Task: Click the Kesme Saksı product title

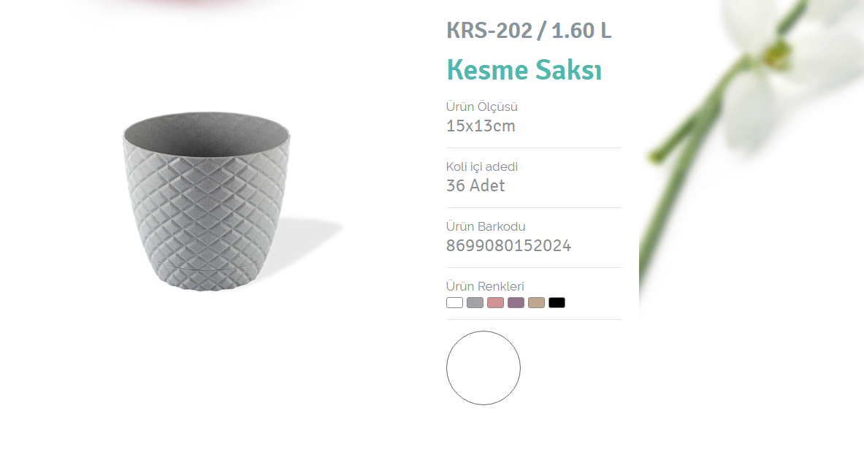Action: point(524,70)
